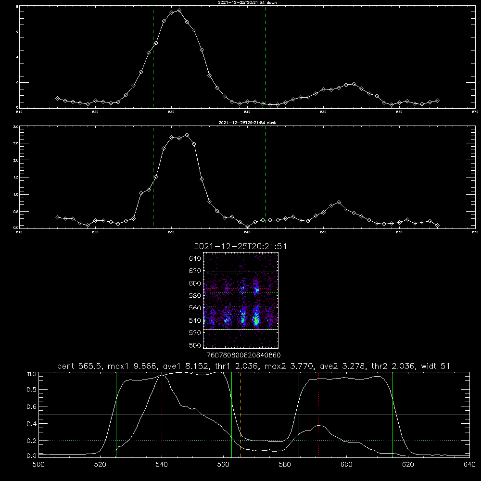Viewport: 481px width, 481px height.
Task: Click spectral image y-axis label '640'
Action: pyautogui.click(x=195, y=259)
